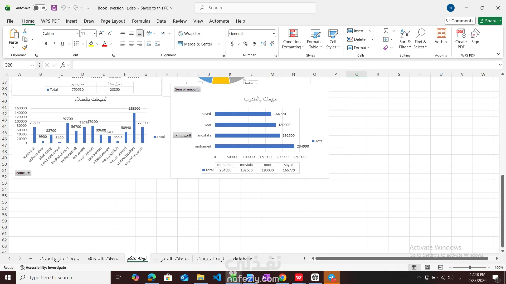Click Decrease Font Size icon
The image size is (506, 284).
110,33
